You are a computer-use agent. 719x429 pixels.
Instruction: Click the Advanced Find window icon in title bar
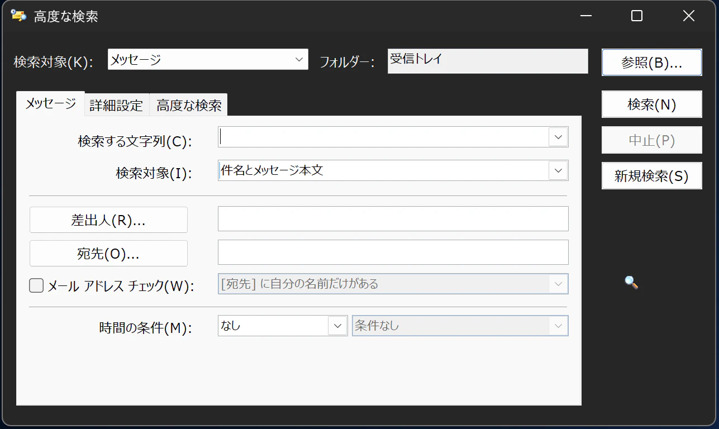coord(18,16)
